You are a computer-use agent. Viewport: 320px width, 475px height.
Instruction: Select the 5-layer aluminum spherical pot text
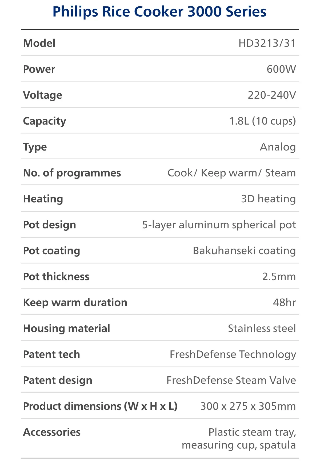219,225
